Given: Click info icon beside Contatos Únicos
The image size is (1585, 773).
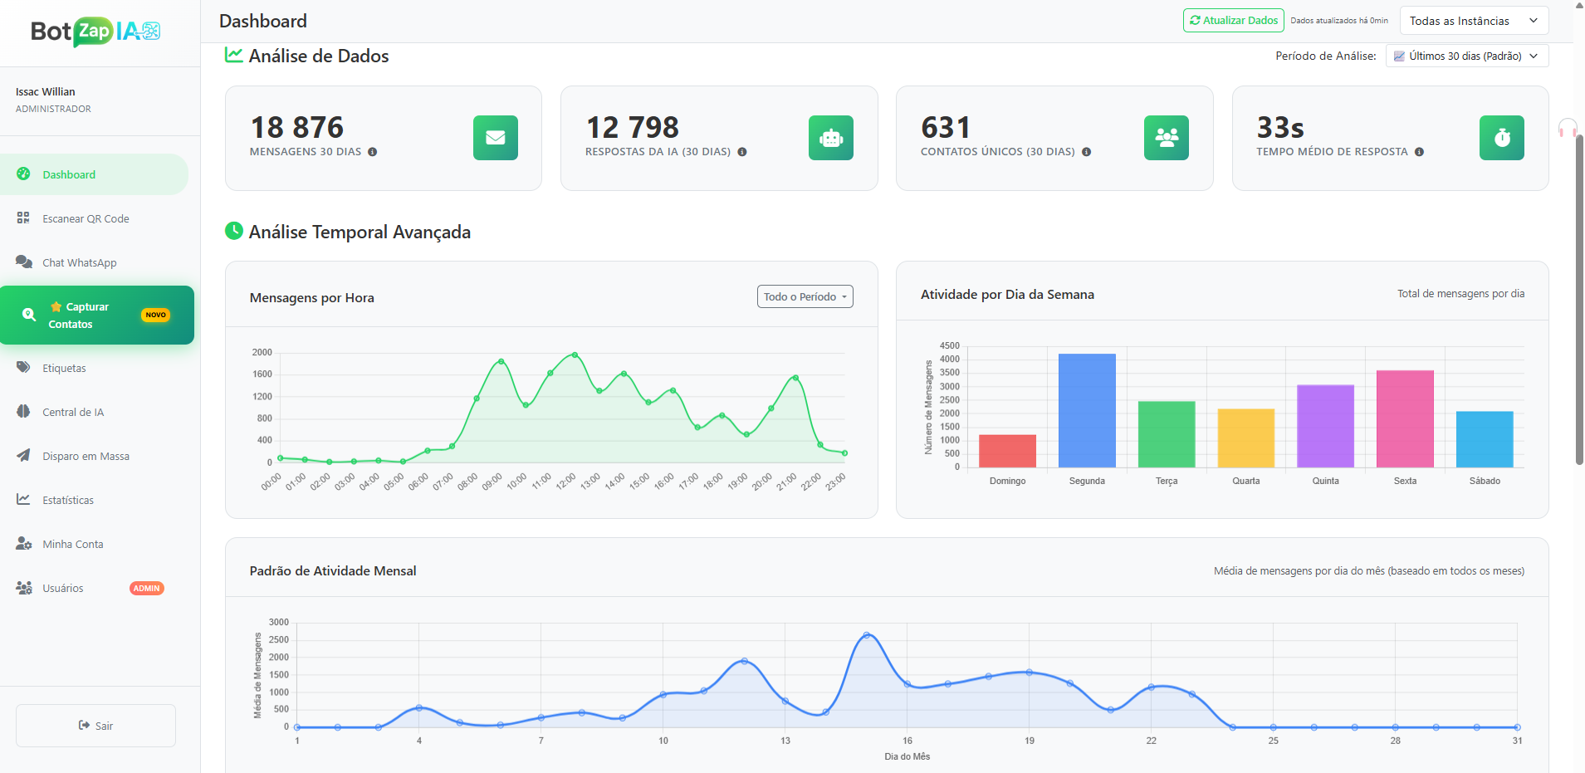Looking at the screenshot, I should pyautogui.click(x=1086, y=152).
